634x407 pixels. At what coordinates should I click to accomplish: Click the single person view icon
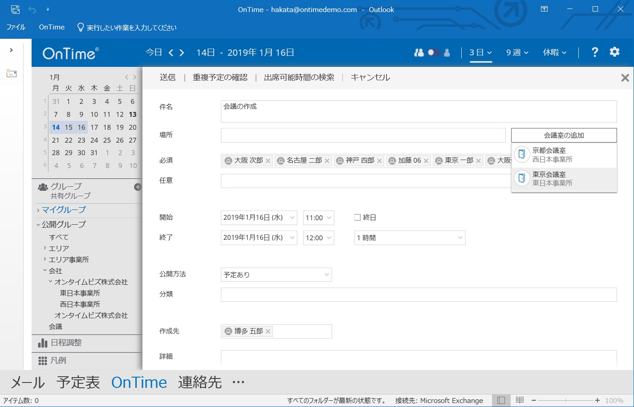tap(446, 52)
